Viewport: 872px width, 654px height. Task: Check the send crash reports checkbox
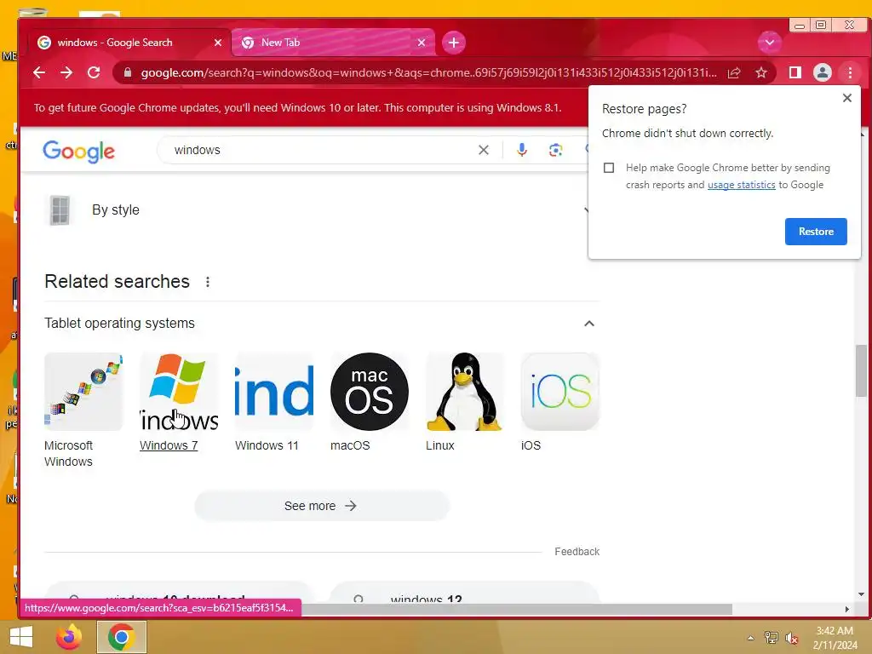point(609,168)
